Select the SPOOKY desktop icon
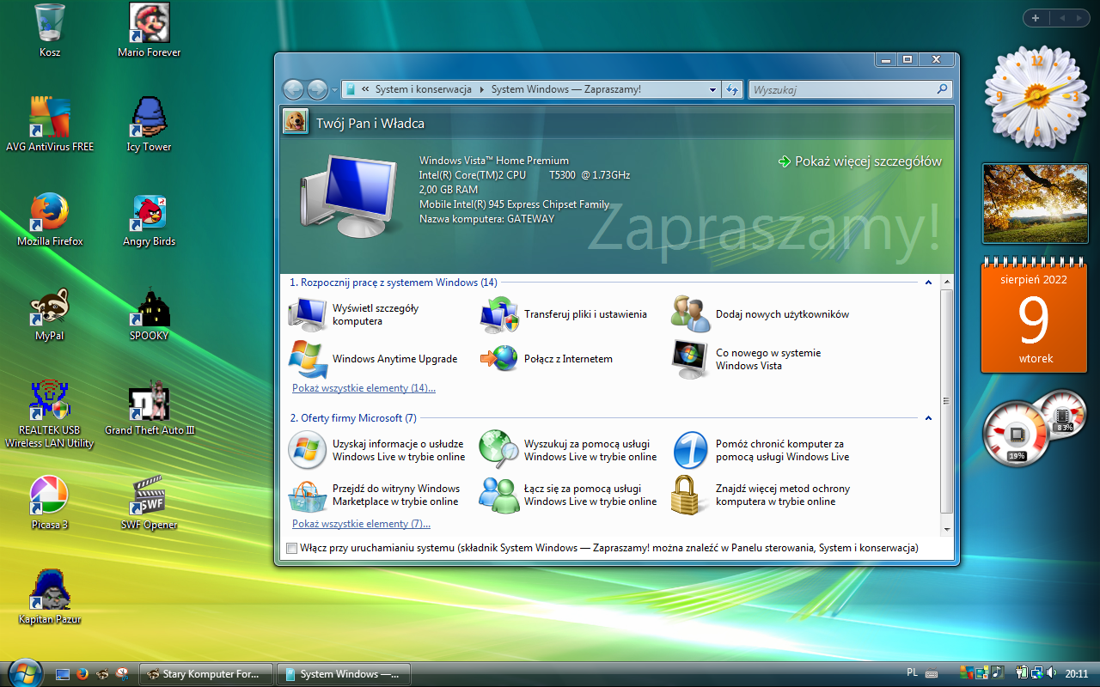This screenshot has width=1100, height=687. pyautogui.click(x=150, y=307)
